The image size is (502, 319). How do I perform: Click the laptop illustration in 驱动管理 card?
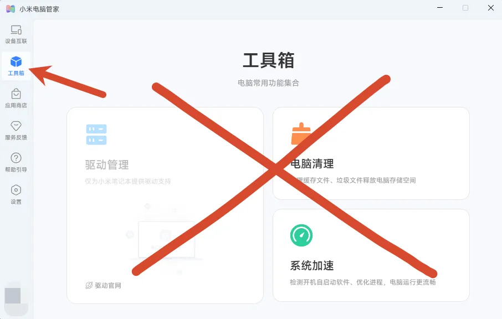tap(166, 239)
